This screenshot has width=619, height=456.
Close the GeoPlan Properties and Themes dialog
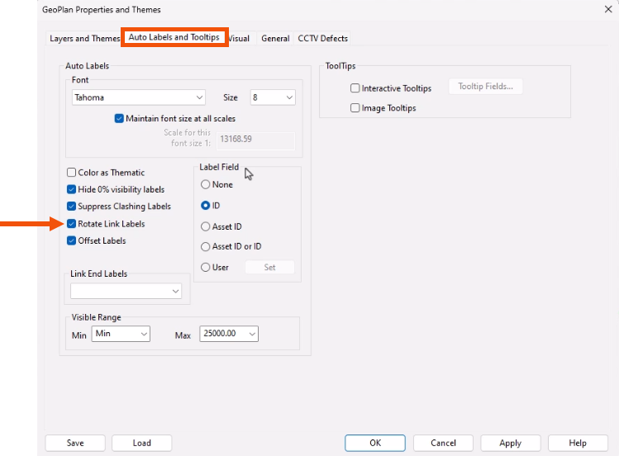click(608, 9)
